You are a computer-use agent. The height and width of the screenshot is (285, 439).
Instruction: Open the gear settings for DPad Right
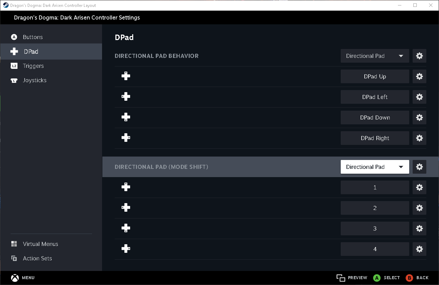pos(419,138)
